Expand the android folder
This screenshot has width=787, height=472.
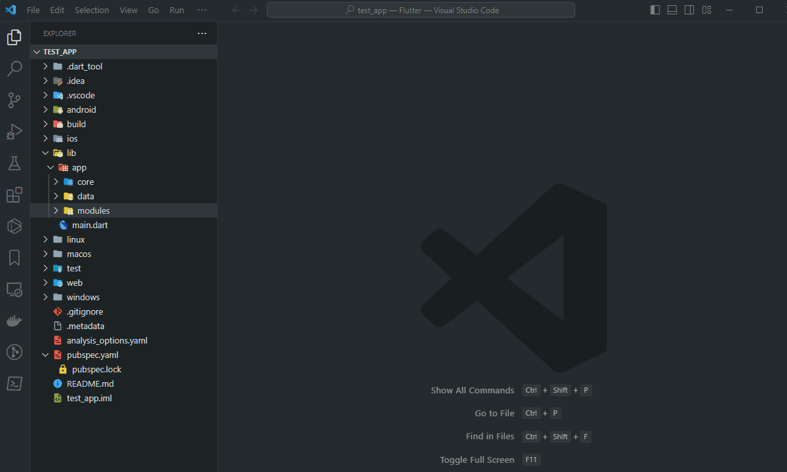[x=123, y=109]
